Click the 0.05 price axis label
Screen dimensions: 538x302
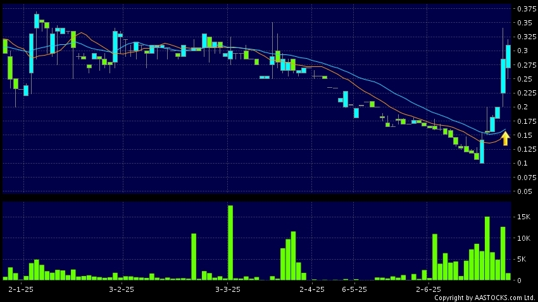pyautogui.click(x=525, y=191)
